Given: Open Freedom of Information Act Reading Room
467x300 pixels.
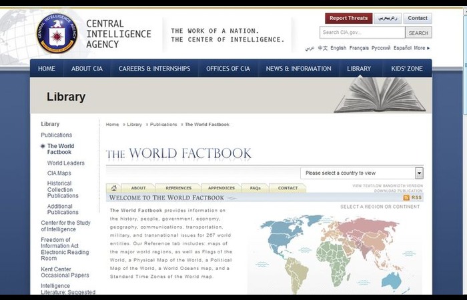Looking at the screenshot, I should [x=65, y=249].
